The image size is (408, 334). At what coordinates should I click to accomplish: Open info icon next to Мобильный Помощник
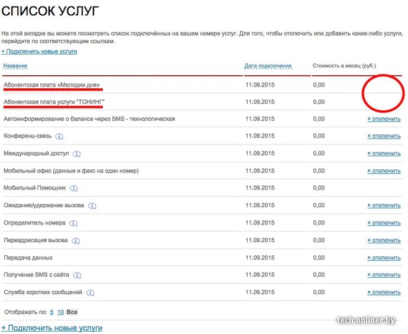pyautogui.click(x=74, y=188)
